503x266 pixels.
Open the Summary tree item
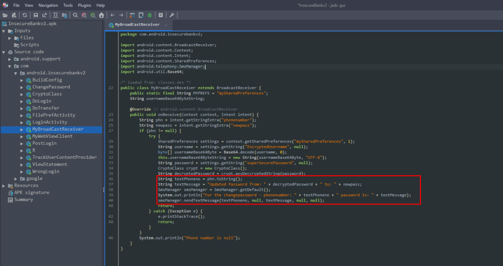click(24, 200)
